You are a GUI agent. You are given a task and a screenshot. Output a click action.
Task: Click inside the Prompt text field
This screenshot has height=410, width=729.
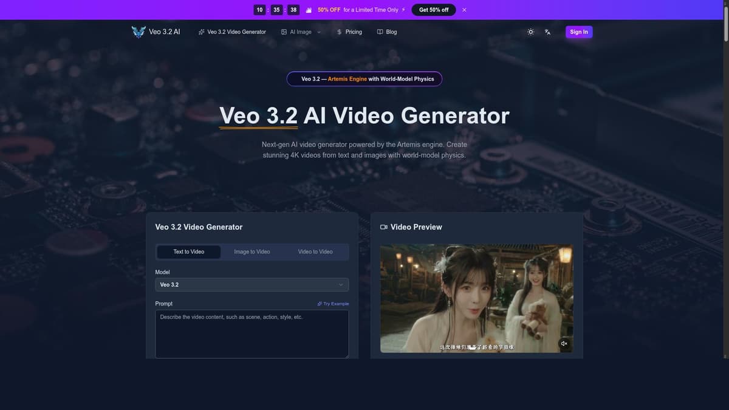(x=252, y=333)
